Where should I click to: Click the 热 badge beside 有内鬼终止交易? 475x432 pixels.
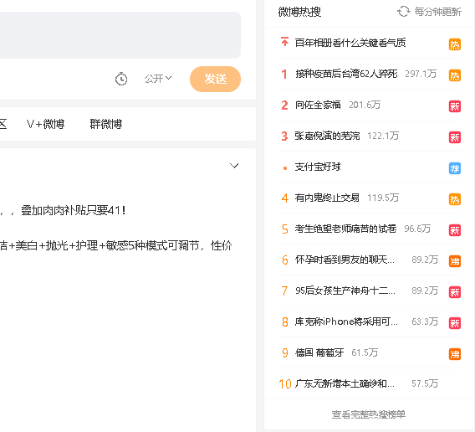point(455,199)
